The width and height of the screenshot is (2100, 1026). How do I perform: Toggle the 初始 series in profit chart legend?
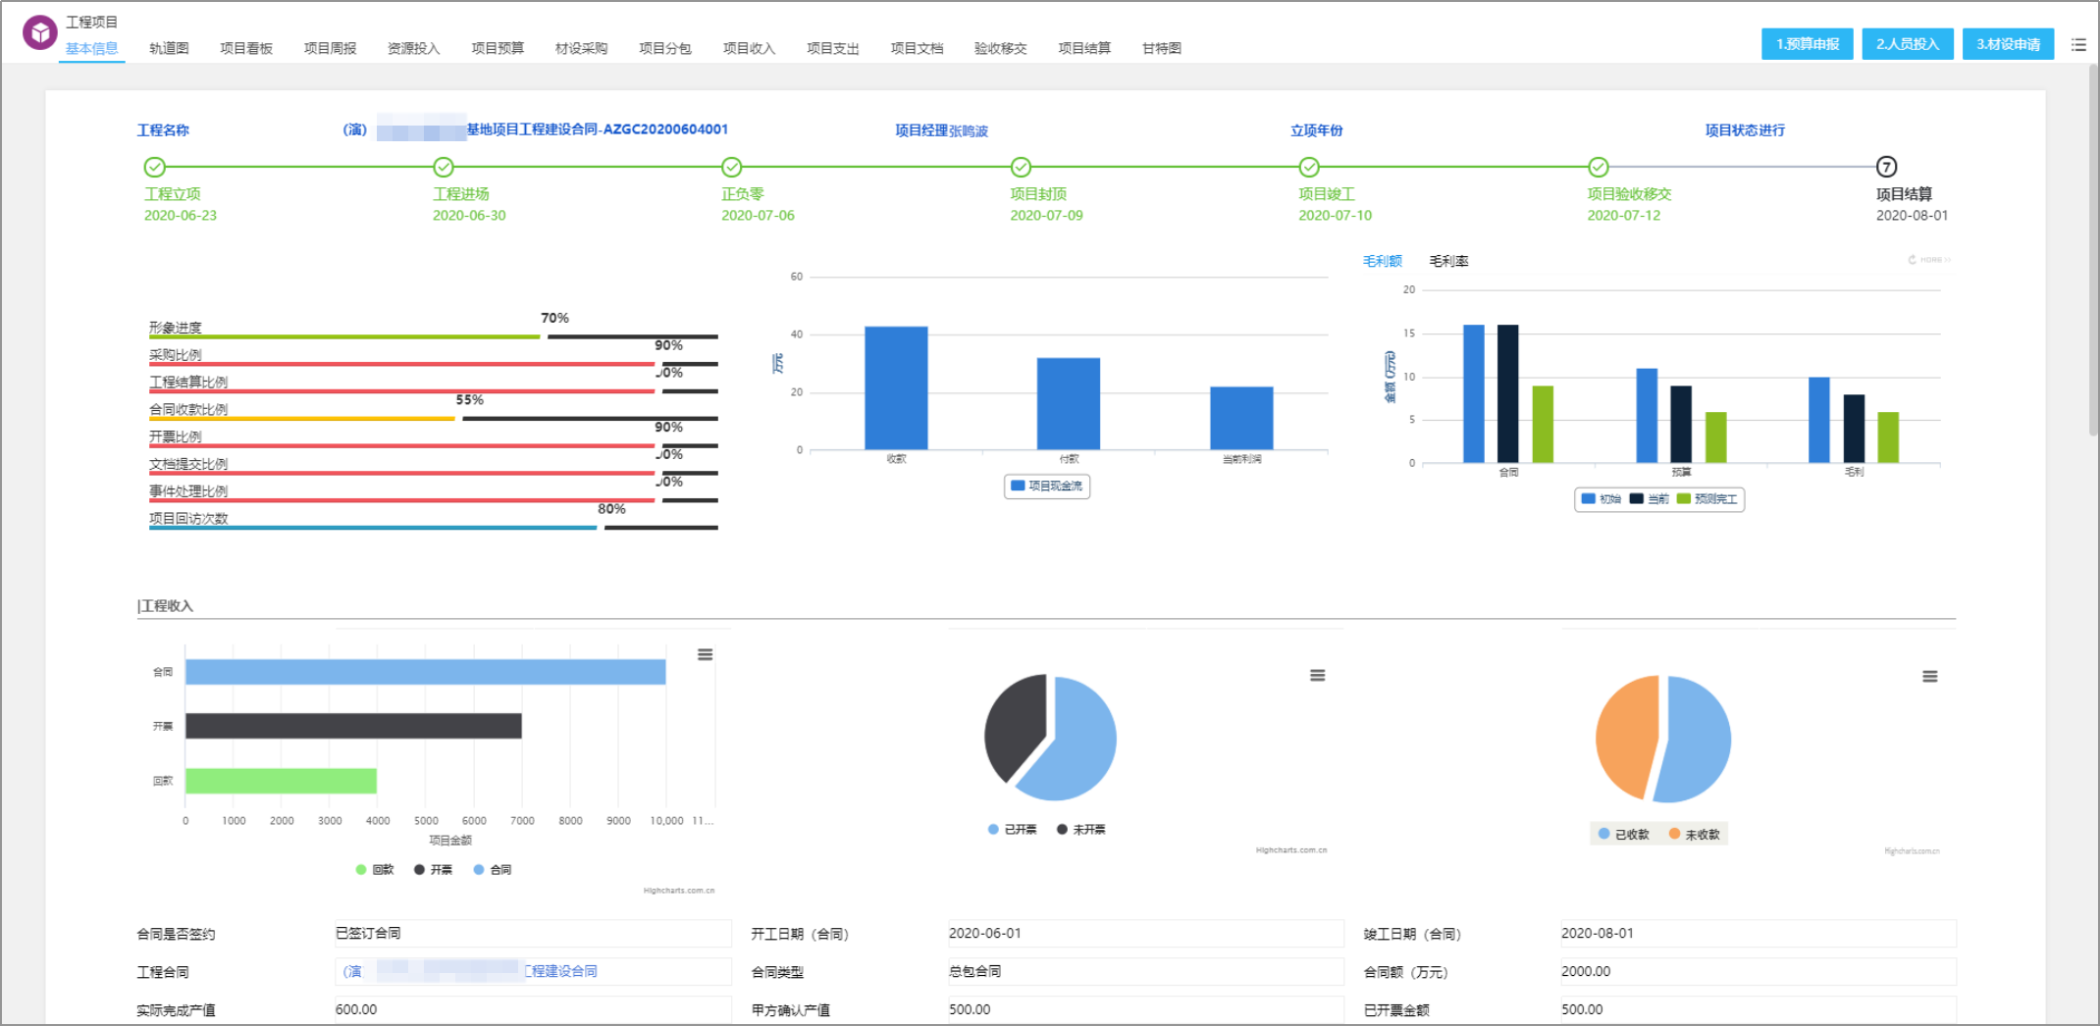click(x=1601, y=499)
